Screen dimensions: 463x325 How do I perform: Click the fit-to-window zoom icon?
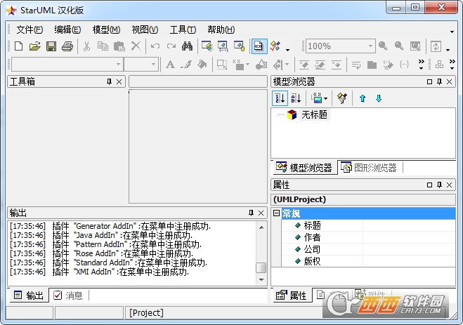point(415,46)
